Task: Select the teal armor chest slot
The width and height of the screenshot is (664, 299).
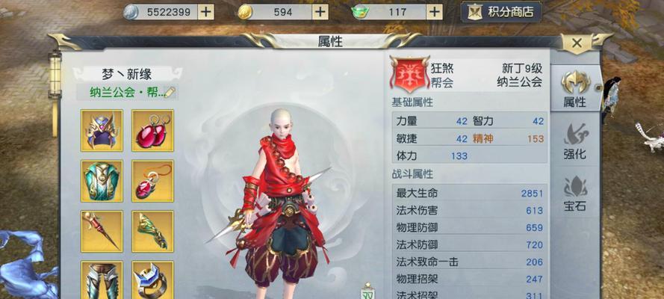Action: coord(102,181)
